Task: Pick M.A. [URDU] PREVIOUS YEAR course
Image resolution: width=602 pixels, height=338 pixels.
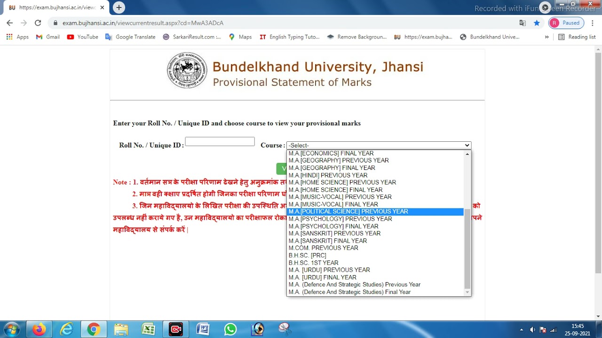Action: (375, 270)
